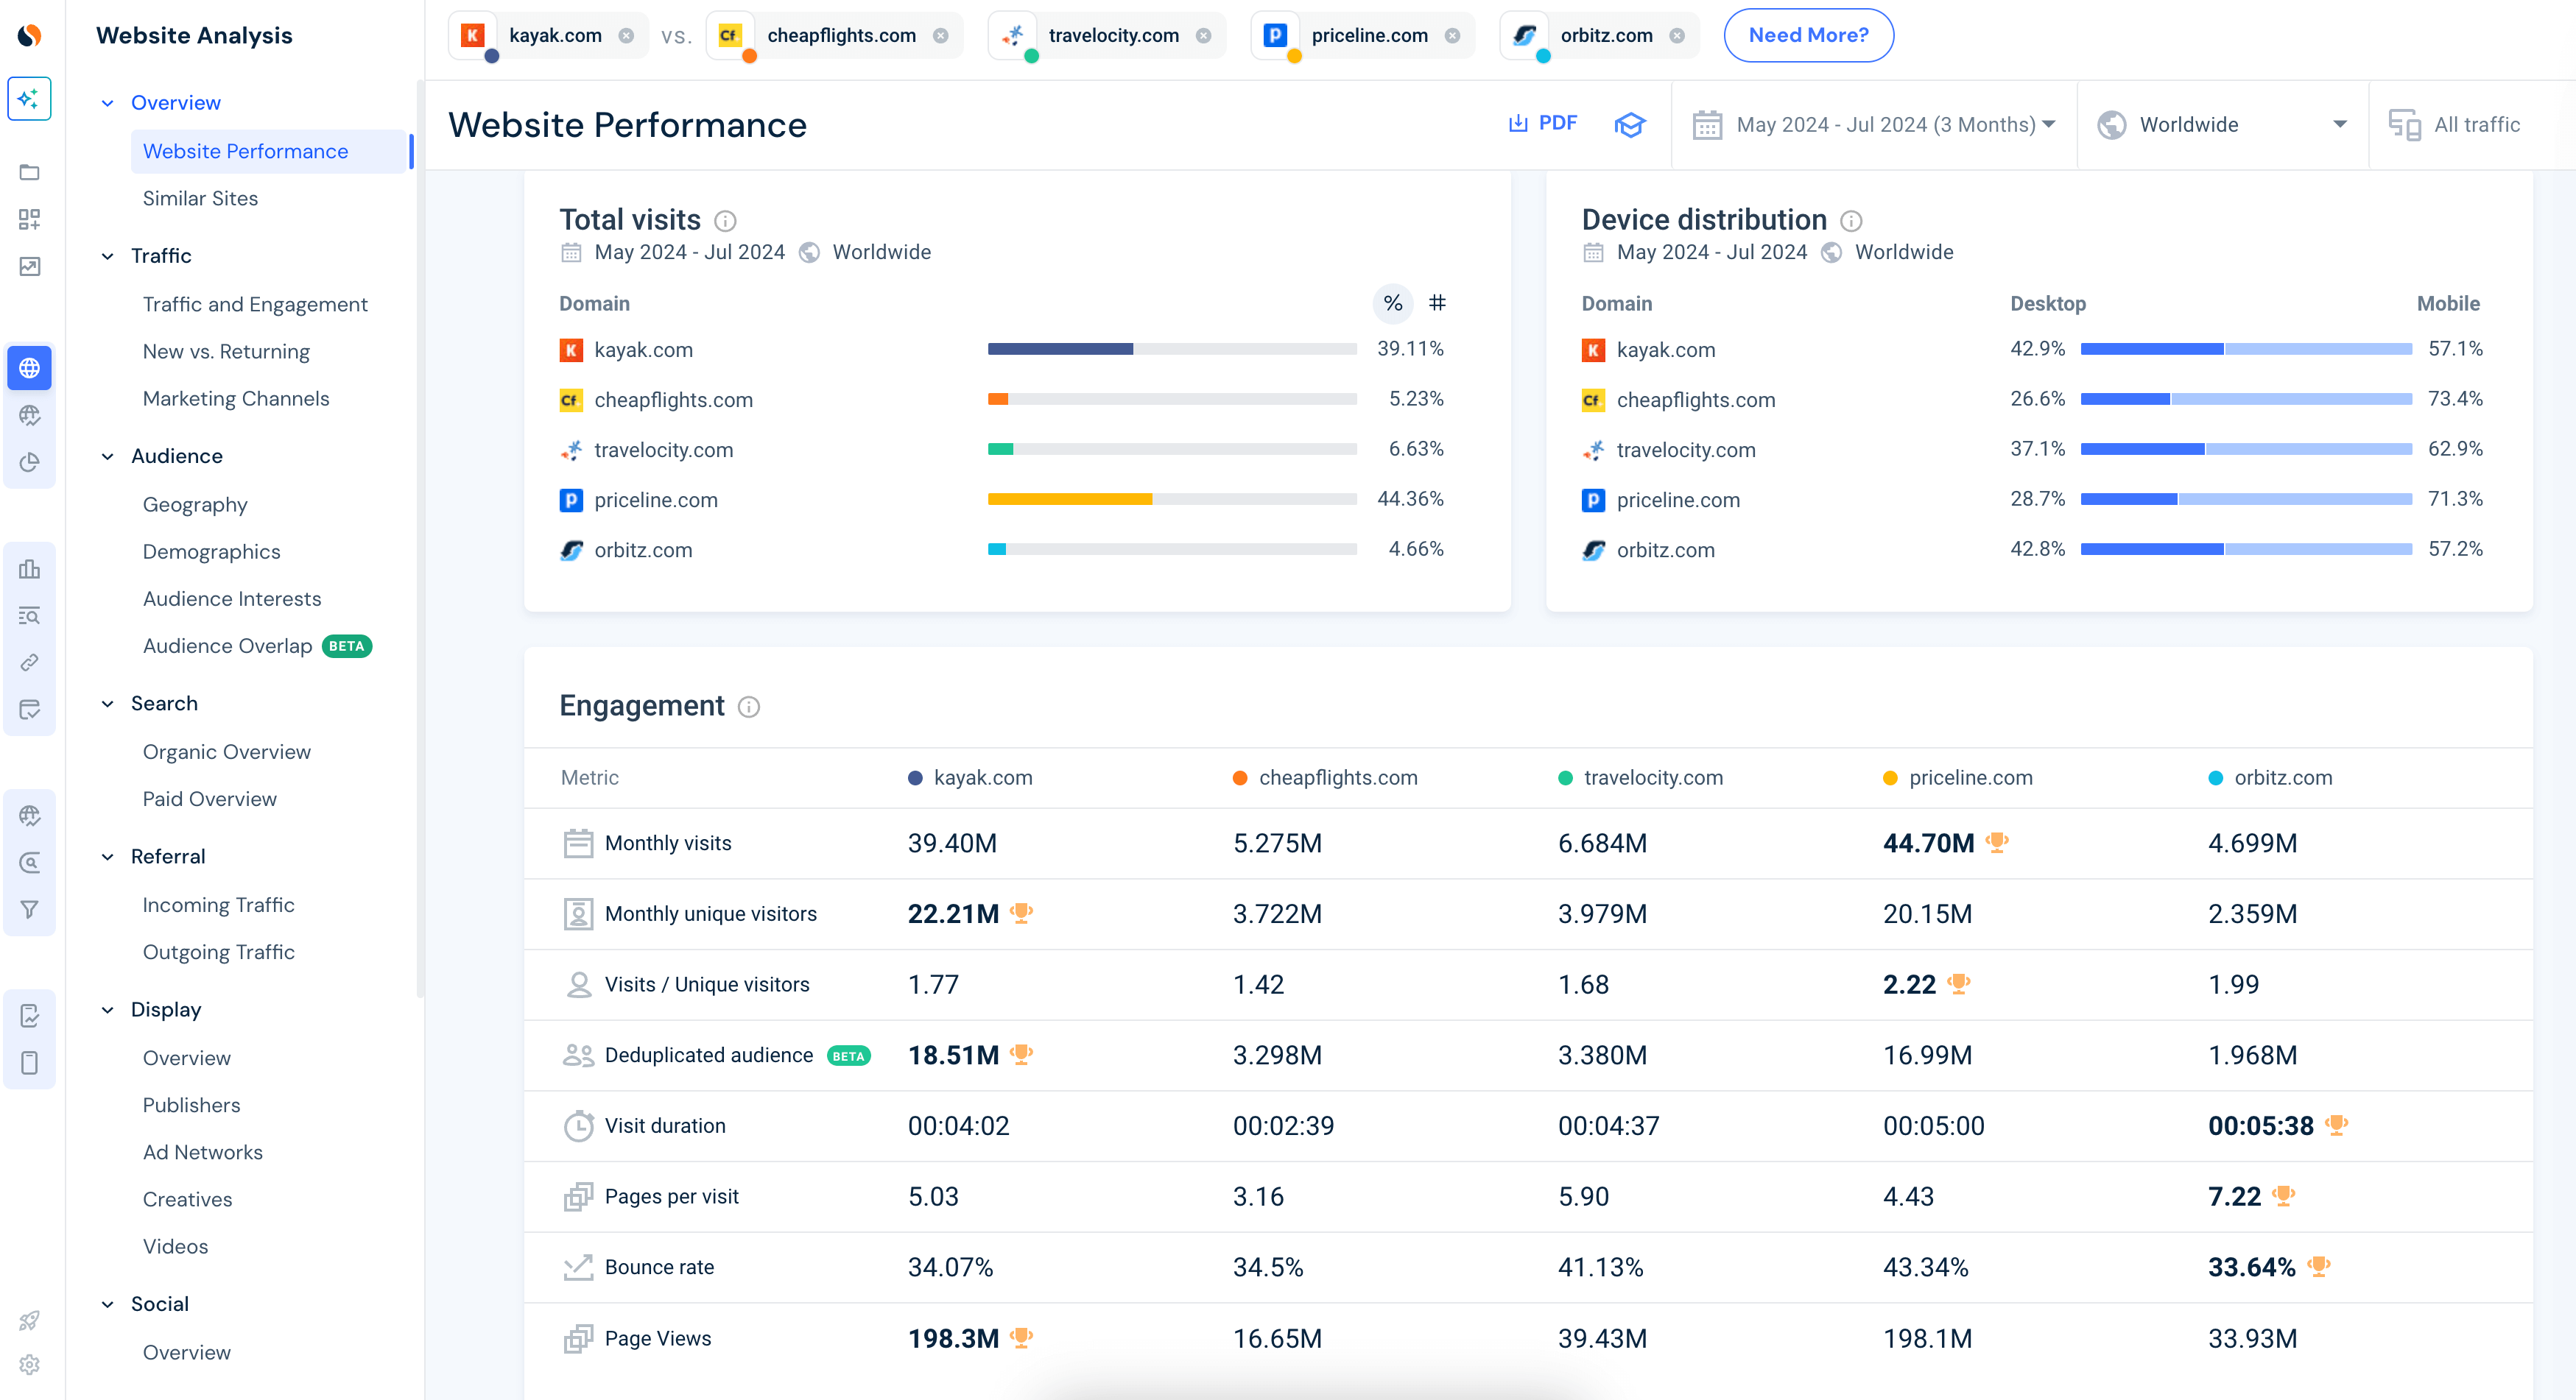Go to Marketing Channels

pyautogui.click(x=236, y=399)
